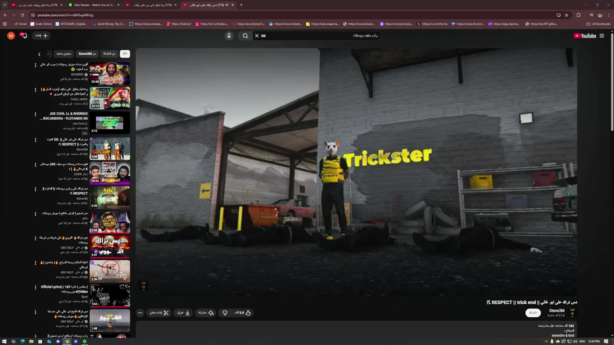Open Chrome three-dot menu

click(608, 15)
